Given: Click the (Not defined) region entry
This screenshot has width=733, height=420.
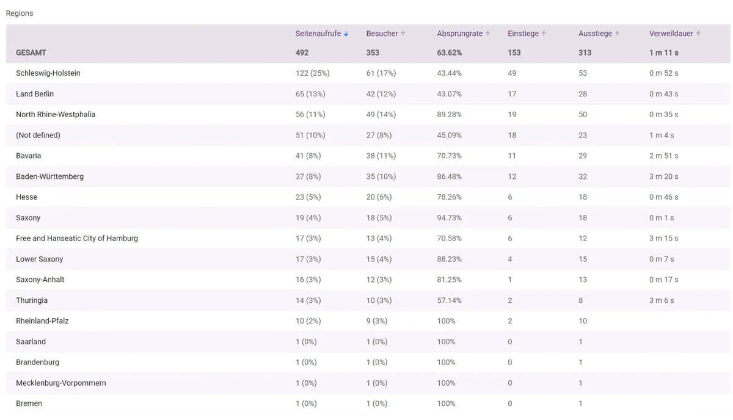Looking at the screenshot, I should click(38, 136).
